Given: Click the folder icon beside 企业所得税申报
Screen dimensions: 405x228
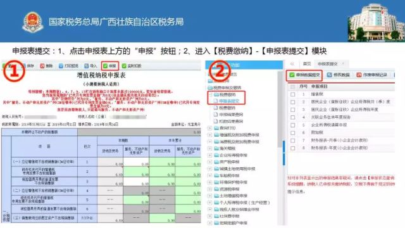Looking at the screenshot, I should (216, 155).
